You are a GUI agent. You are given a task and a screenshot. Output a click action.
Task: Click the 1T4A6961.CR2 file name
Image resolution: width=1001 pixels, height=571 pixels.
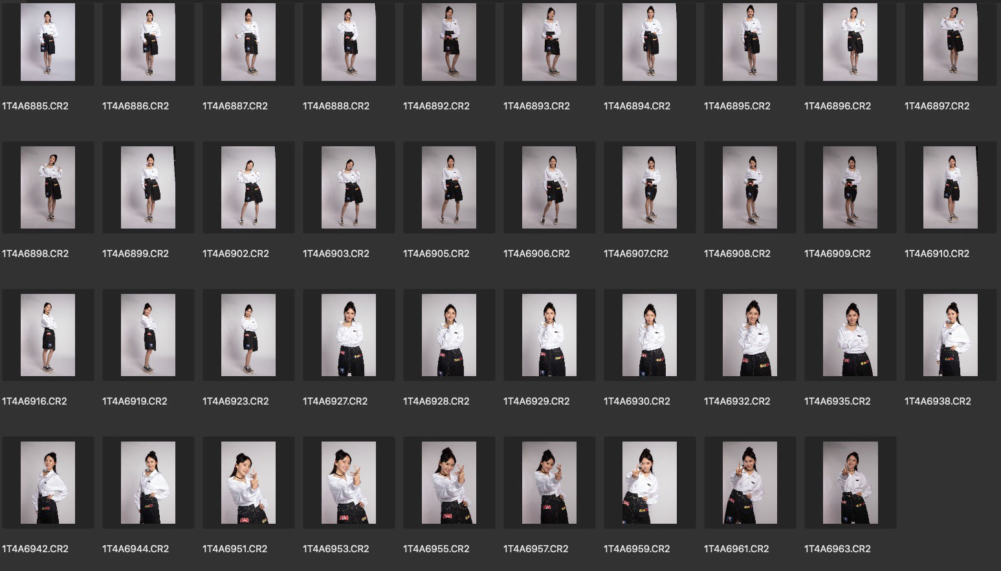736,549
